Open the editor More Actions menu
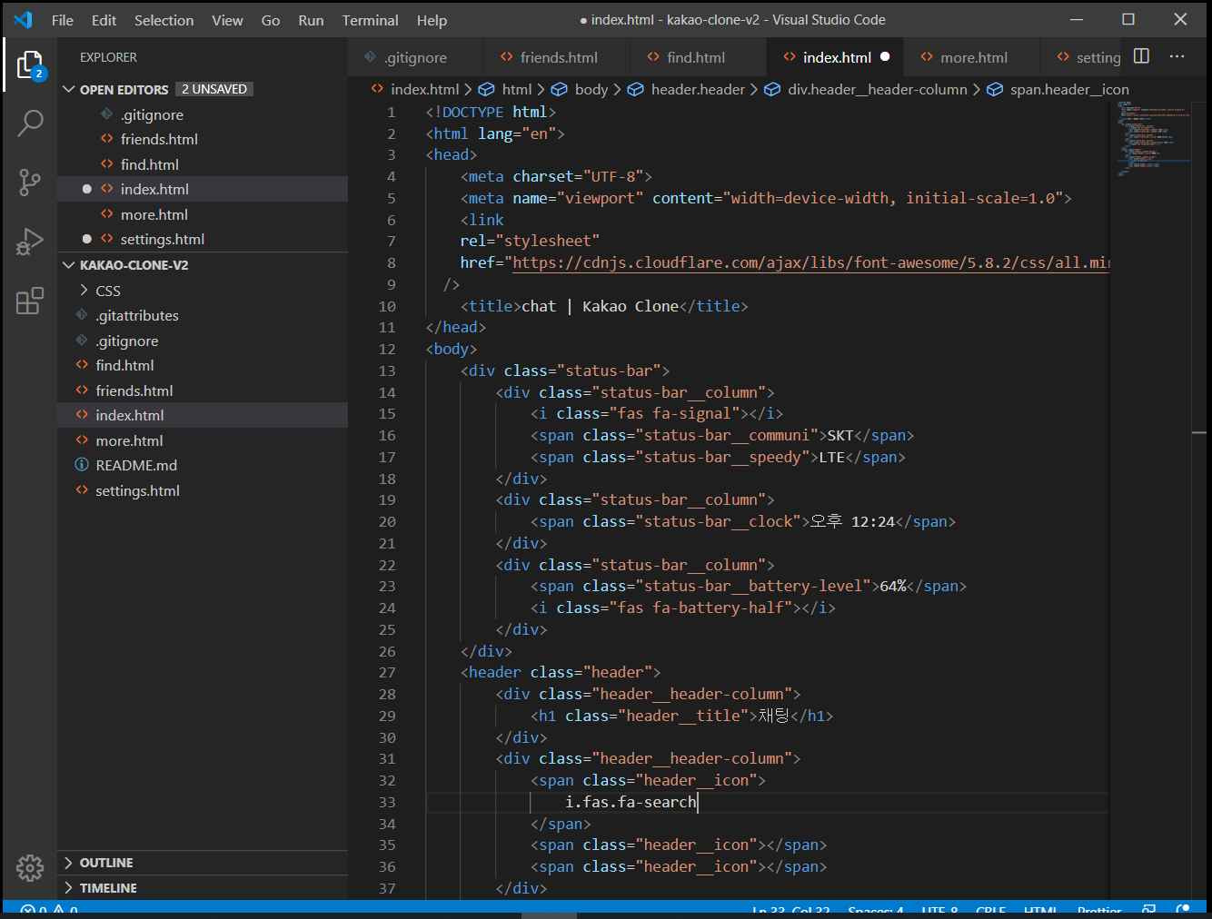This screenshot has width=1212, height=919. (x=1177, y=56)
